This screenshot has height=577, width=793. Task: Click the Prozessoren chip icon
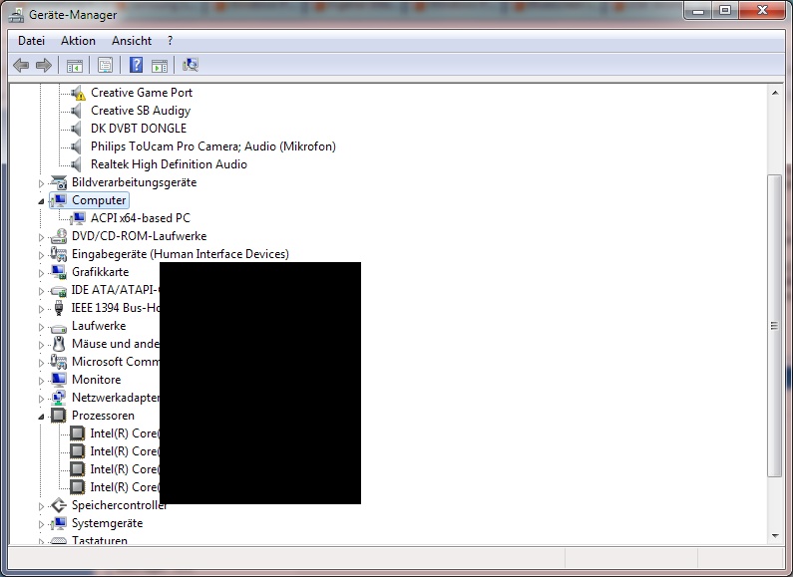pyautogui.click(x=59, y=416)
